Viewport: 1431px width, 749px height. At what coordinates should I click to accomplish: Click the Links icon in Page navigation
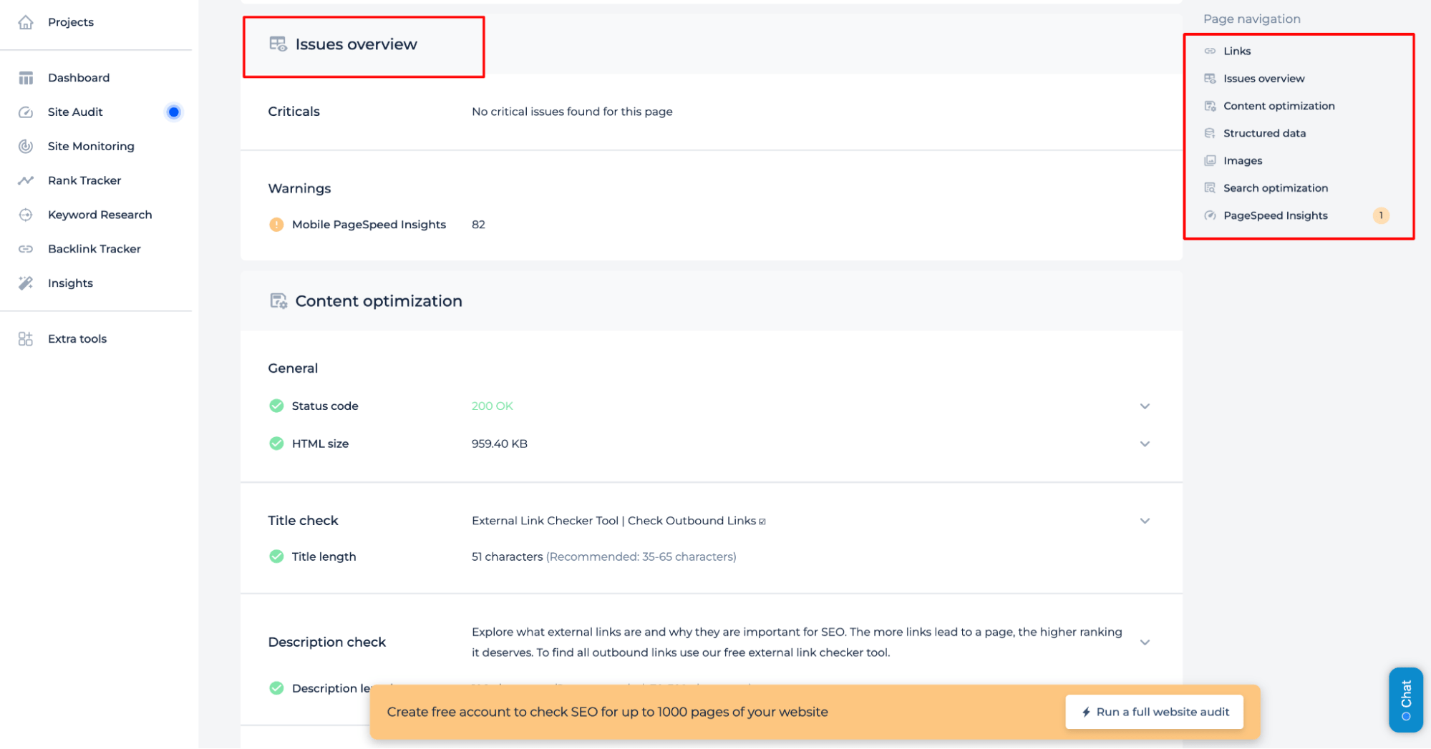1210,52
